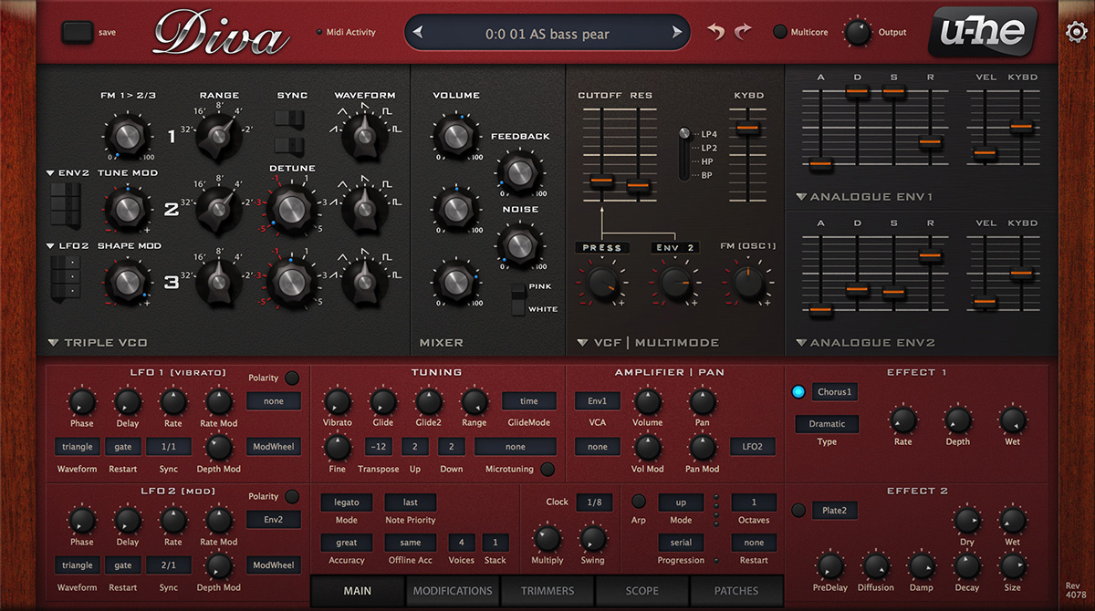This screenshot has height=611, width=1095.
Task: Click the LFO 1 Phase knob
Action: (x=81, y=400)
